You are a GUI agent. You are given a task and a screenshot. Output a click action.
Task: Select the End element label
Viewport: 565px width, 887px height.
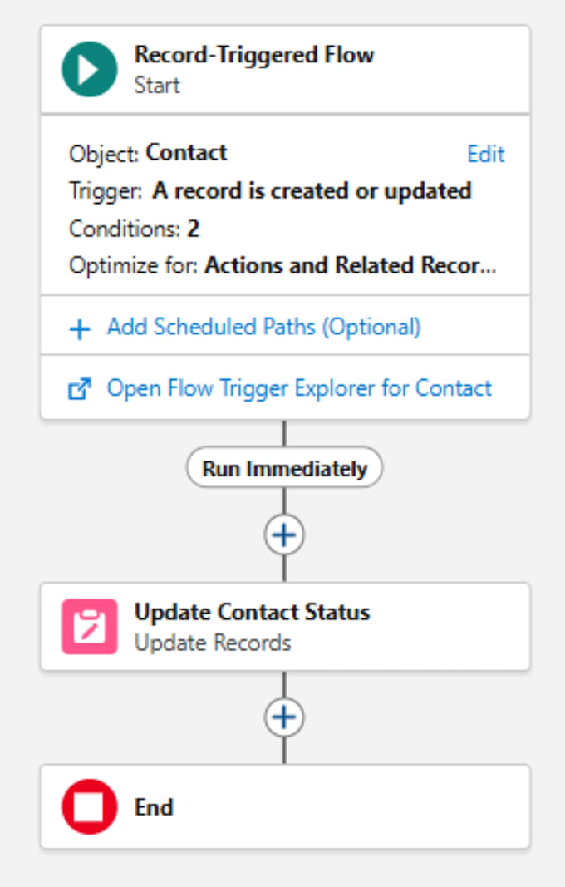point(154,807)
